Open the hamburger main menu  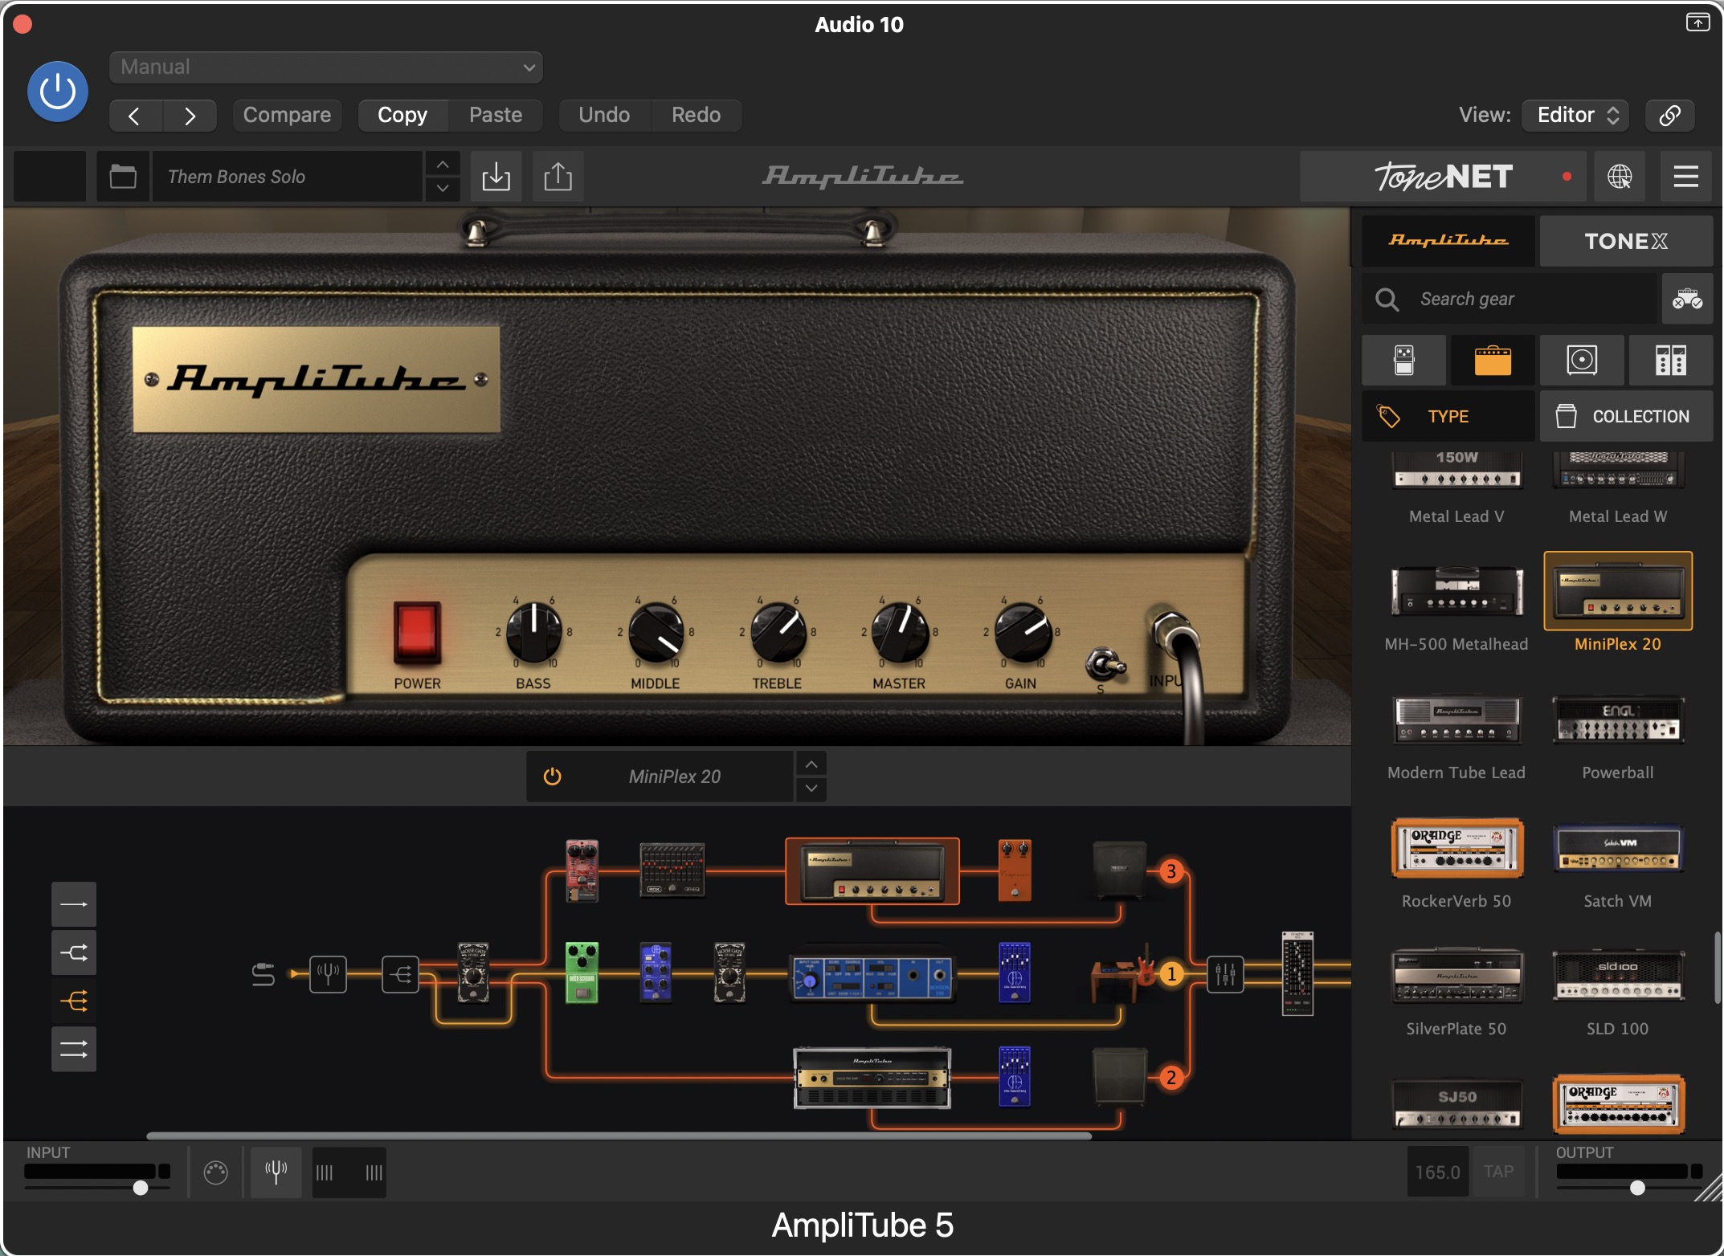1685,177
